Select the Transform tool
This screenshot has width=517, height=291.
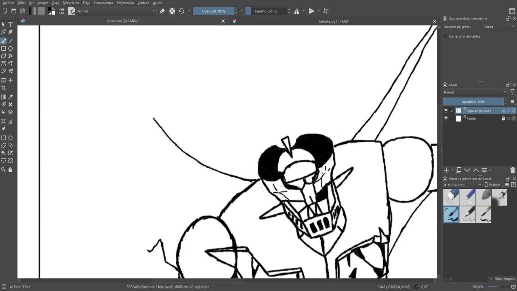[4, 80]
